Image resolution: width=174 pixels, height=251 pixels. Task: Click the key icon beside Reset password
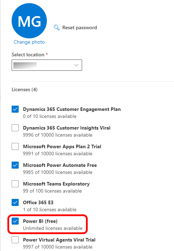[57, 27]
